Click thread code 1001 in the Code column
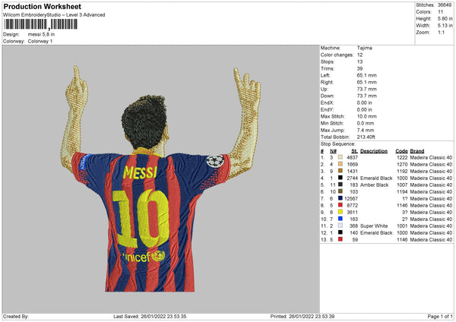456x322 pixels. click(402, 226)
